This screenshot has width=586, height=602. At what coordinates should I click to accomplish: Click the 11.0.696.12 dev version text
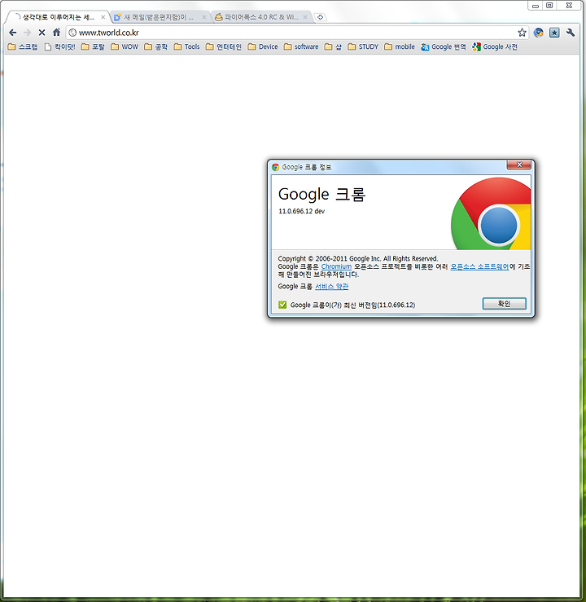301,211
